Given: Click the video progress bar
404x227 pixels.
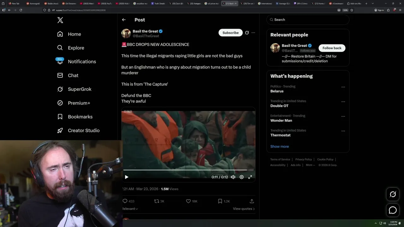Looking at the screenshot, I should (188, 170).
